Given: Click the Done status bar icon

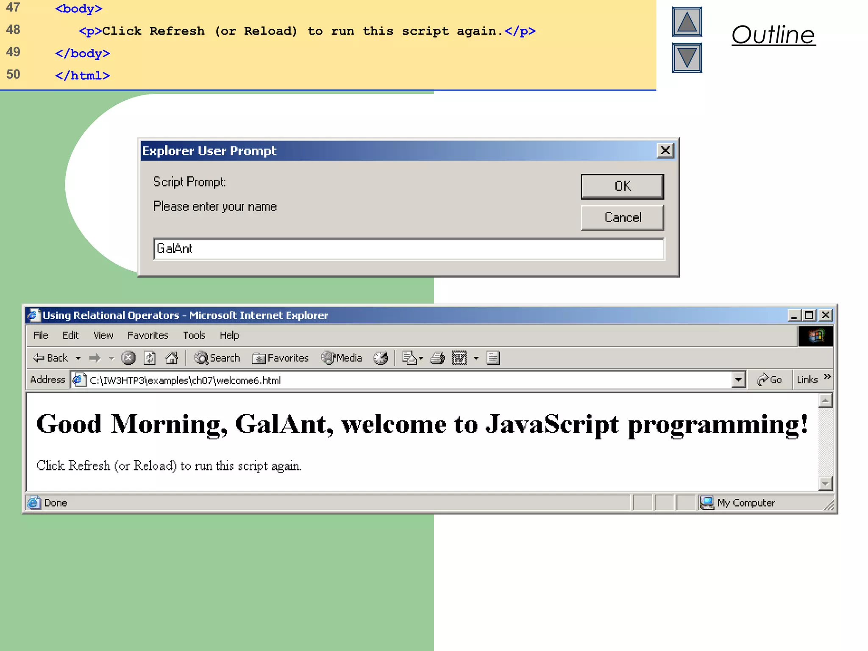Looking at the screenshot, I should pos(34,503).
